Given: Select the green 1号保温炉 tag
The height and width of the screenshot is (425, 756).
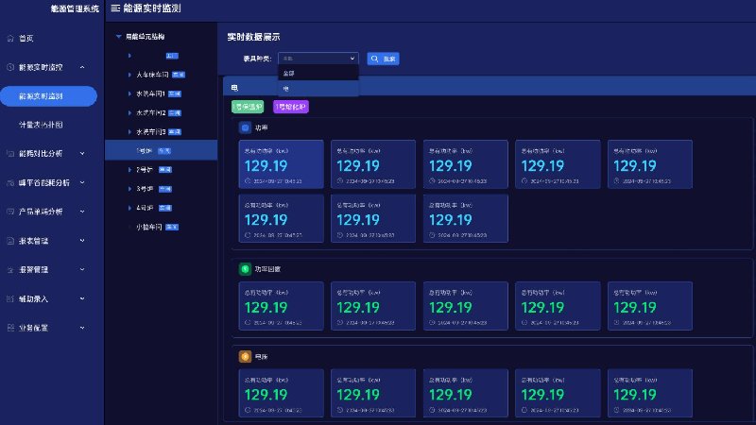Looking at the screenshot, I should click(248, 107).
